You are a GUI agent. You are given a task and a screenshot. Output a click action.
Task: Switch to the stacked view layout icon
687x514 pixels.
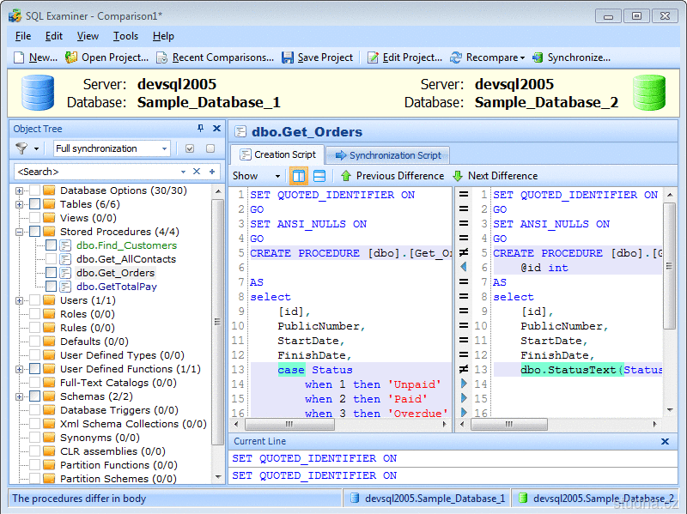(319, 176)
